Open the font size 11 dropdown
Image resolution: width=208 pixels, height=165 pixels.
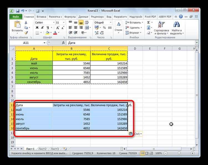pyautogui.click(x=64, y=22)
